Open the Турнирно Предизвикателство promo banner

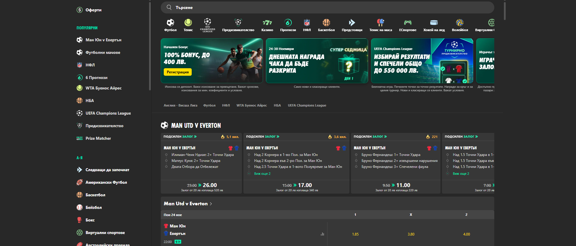tap(422, 61)
